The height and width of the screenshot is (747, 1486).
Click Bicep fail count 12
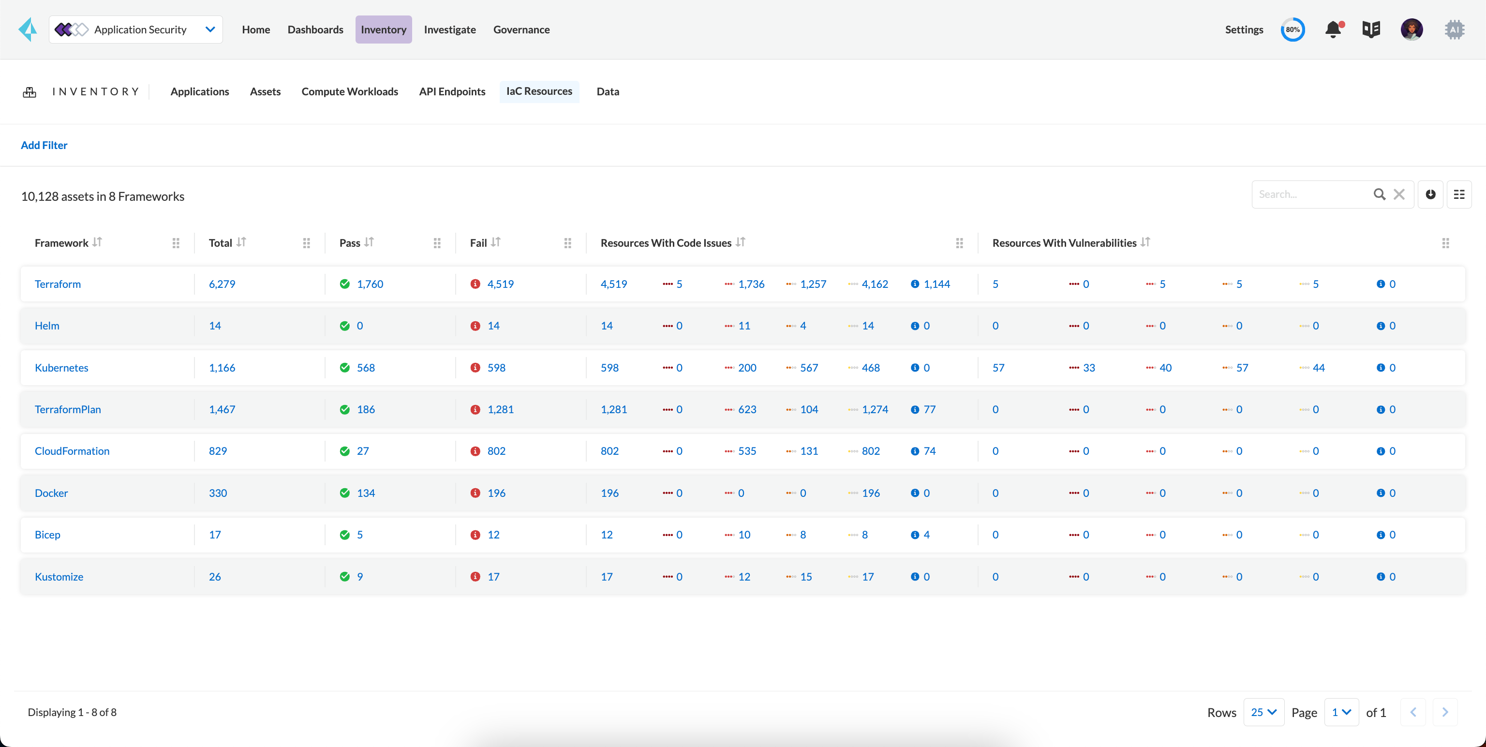pyautogui.click(x=494, y=535)
